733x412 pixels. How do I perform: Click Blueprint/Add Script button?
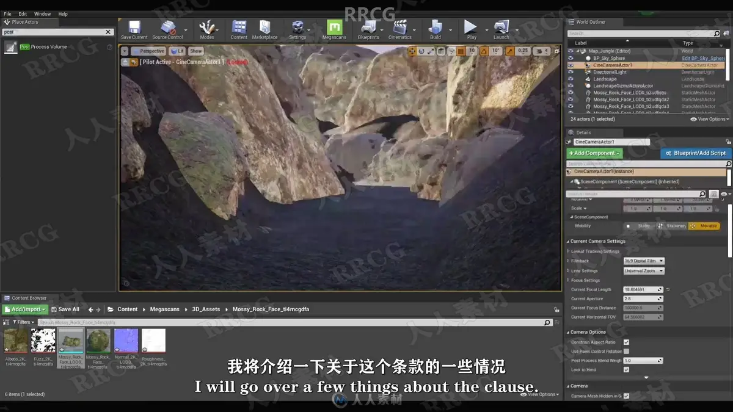point(696,153)
